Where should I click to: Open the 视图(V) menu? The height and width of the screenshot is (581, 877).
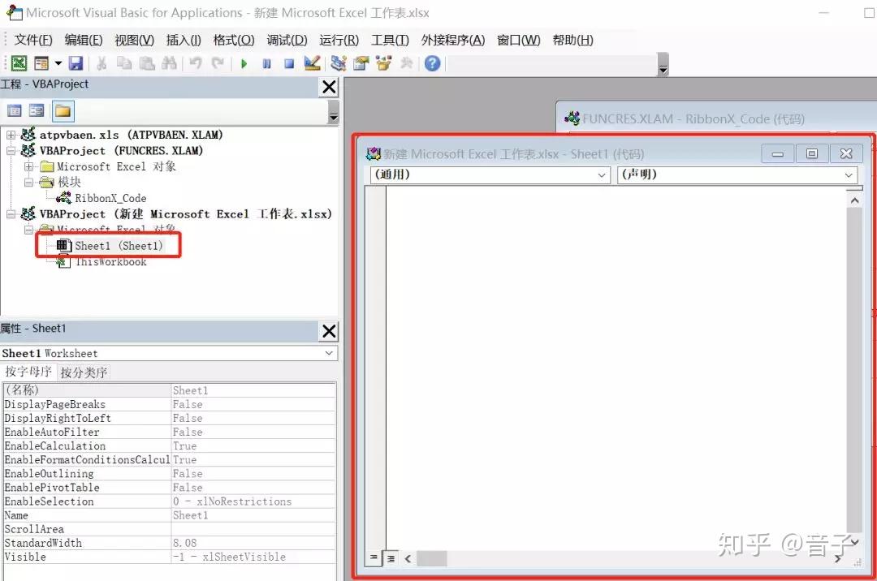click(x=134, y=41)
